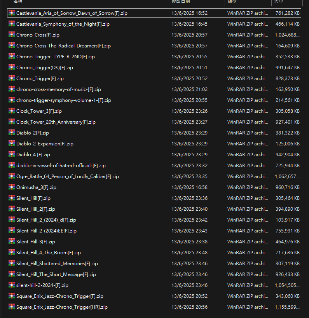Image resolution: width=309 pixels, height=318 pixels.
Task: Click the icon of chrono-cross-memory-of-music-[F].zip
Action: click(12, 89)
